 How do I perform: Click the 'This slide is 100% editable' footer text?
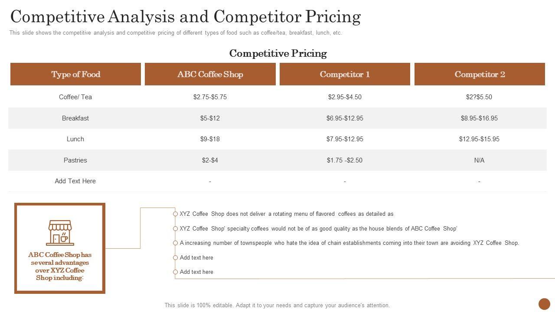tap(277, 305)
